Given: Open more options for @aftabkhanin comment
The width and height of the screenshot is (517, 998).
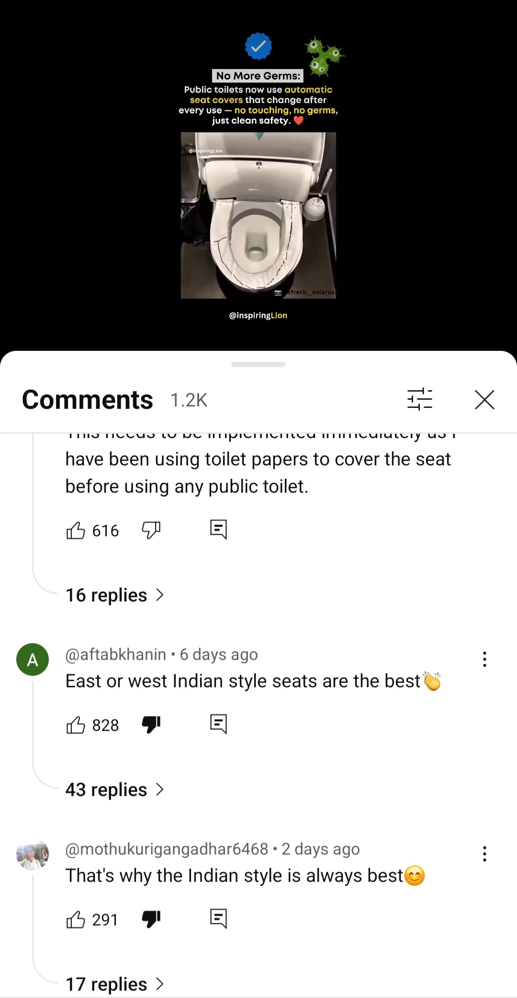Looking at the screenshot, I should coord(484,659).
